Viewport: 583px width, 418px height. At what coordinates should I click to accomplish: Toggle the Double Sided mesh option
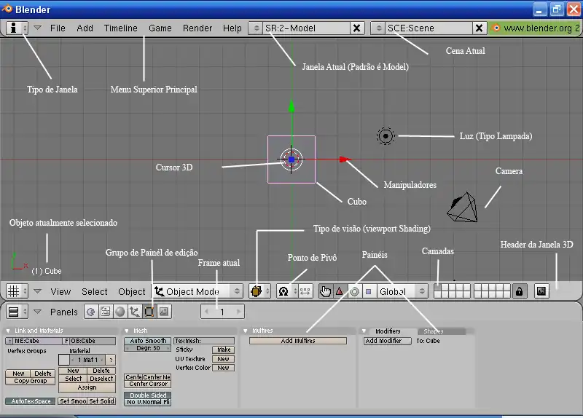(147, 395)
